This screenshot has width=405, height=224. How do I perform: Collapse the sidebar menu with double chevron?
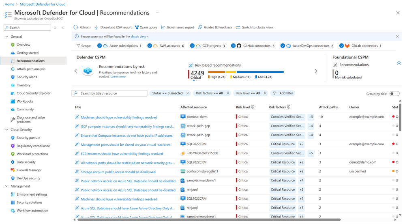pos(62,28)
